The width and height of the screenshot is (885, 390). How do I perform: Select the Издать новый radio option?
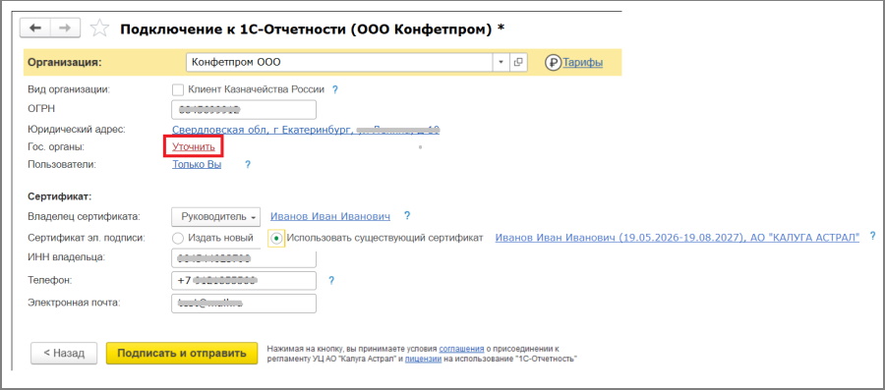pos(178,238)
